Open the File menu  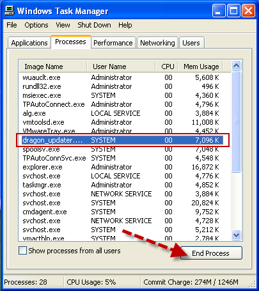pos(12,25)
